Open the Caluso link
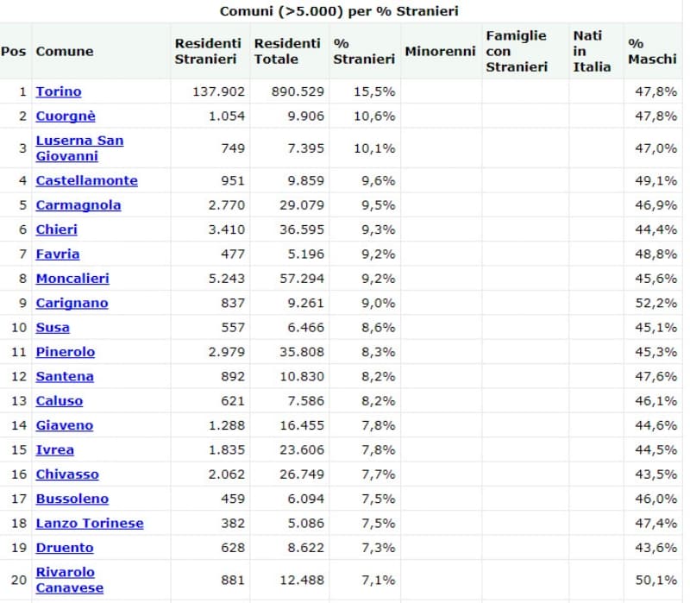 (x=60, y=401)
